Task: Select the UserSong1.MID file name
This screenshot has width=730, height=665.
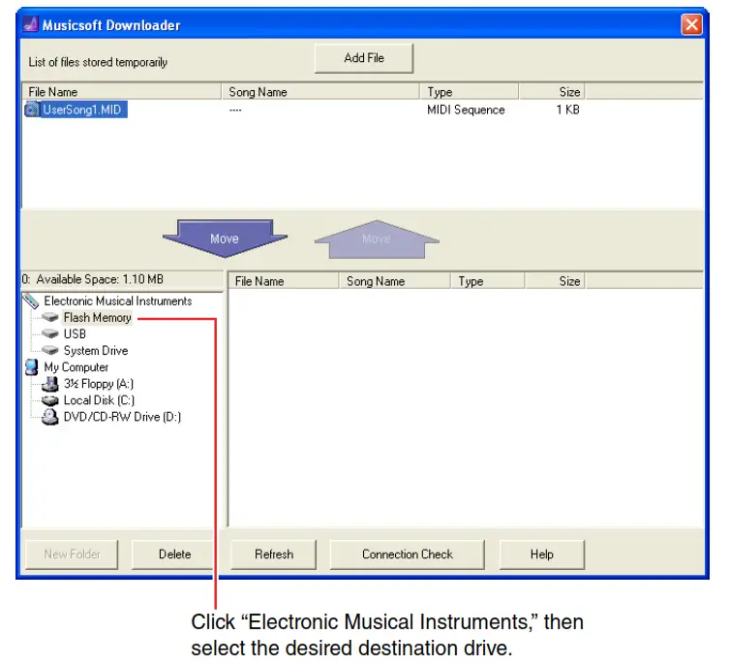Action: (x=82, y=110)
